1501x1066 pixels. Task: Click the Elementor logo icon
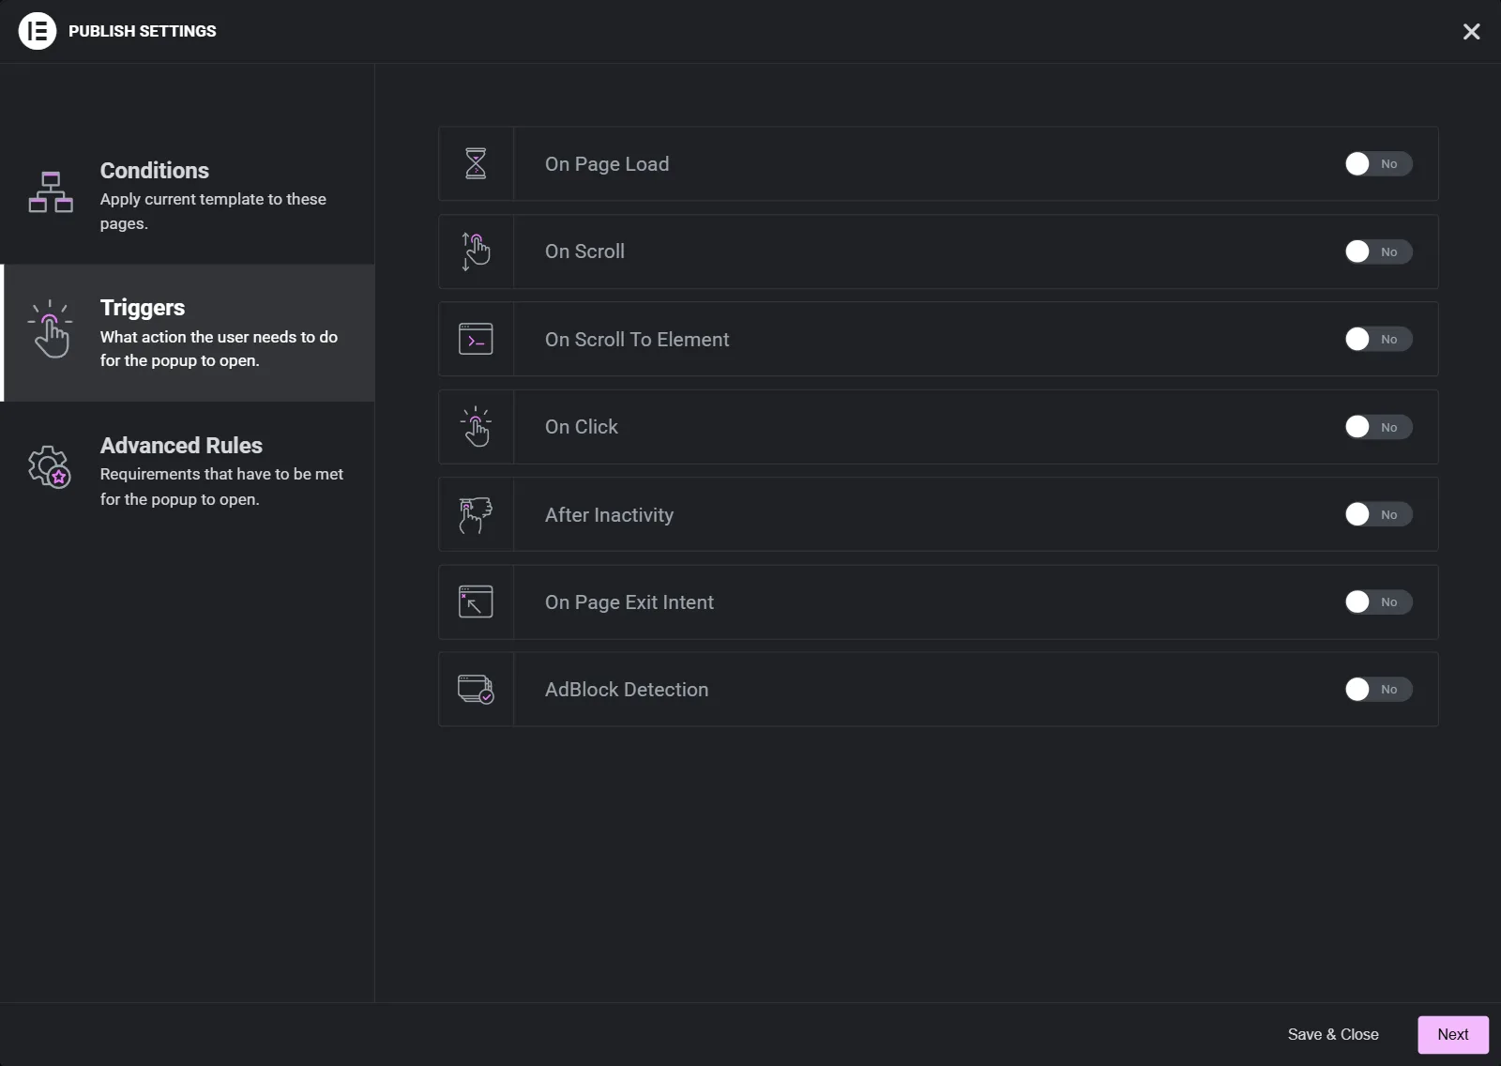coord(38,31)
